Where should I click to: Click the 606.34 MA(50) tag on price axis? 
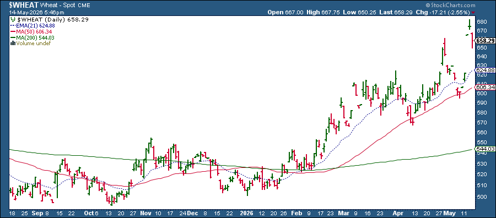tap(484, 87)
